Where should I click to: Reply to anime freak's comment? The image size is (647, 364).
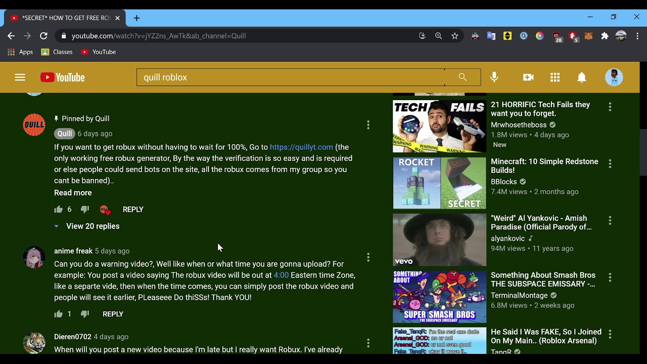point(113,314)
